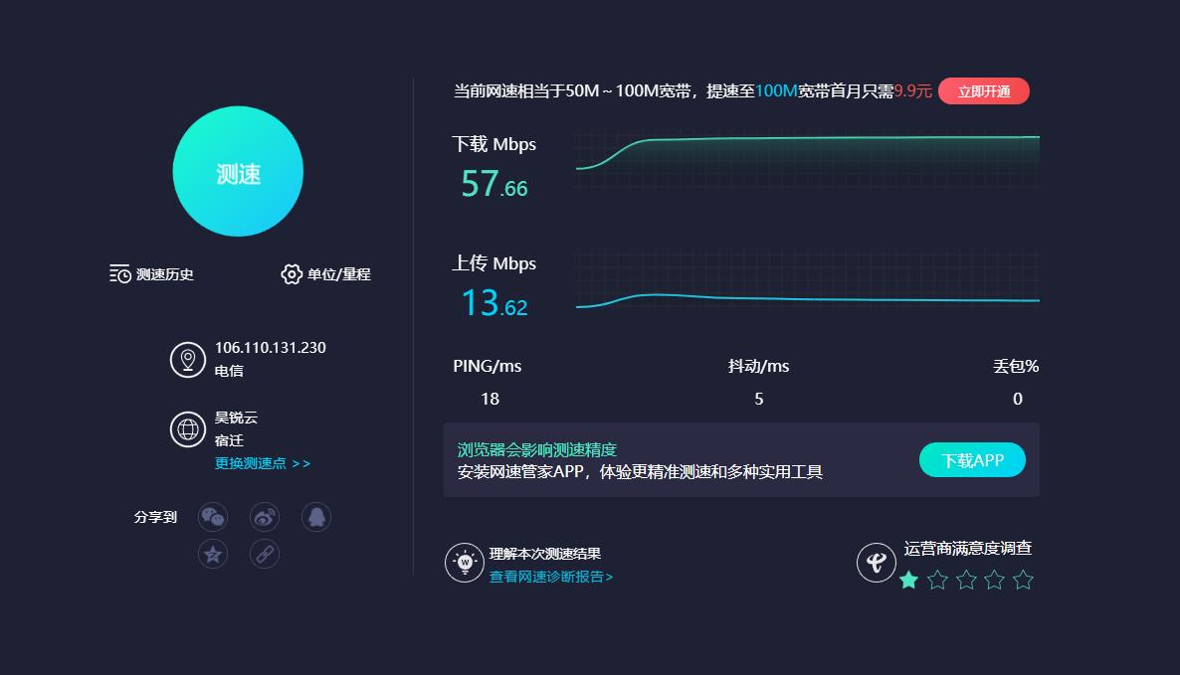Open 查看网速诊断报告> link
Screen dimensions: 1180x675
[551, 577]
